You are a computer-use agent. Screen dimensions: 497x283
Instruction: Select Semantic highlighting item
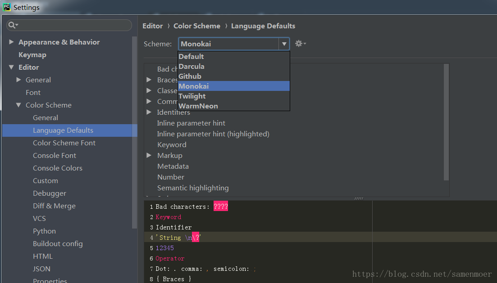tap(193, 188)
